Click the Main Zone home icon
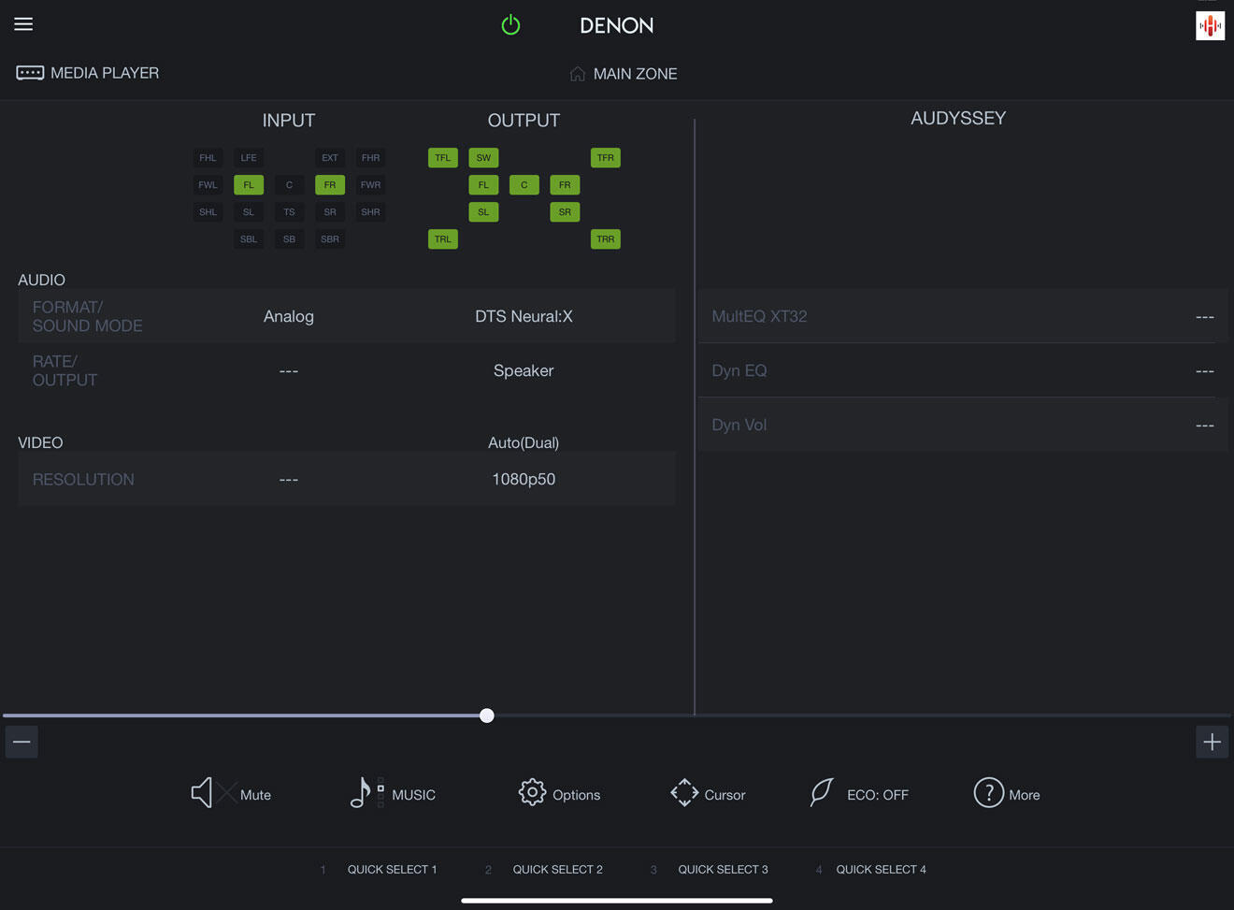 coord(578,74)
